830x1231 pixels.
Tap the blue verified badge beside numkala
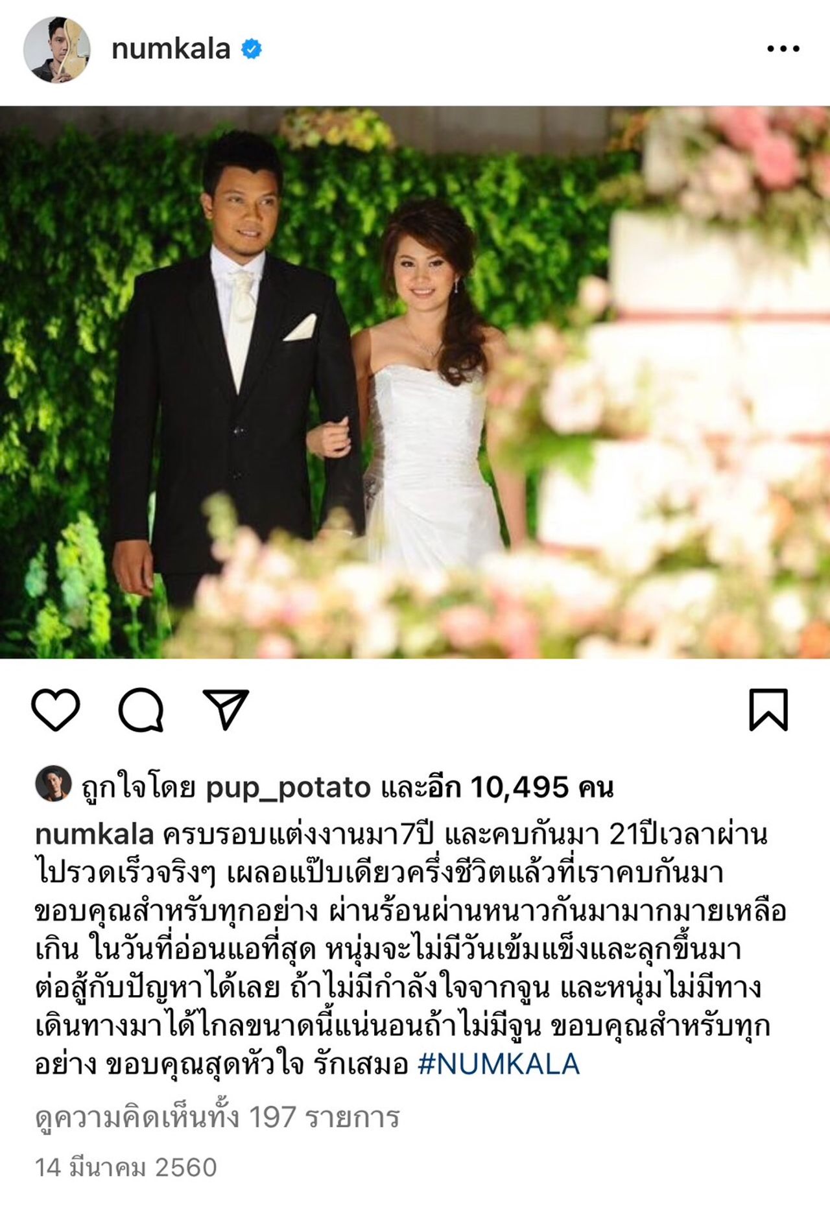coord(252,49)
